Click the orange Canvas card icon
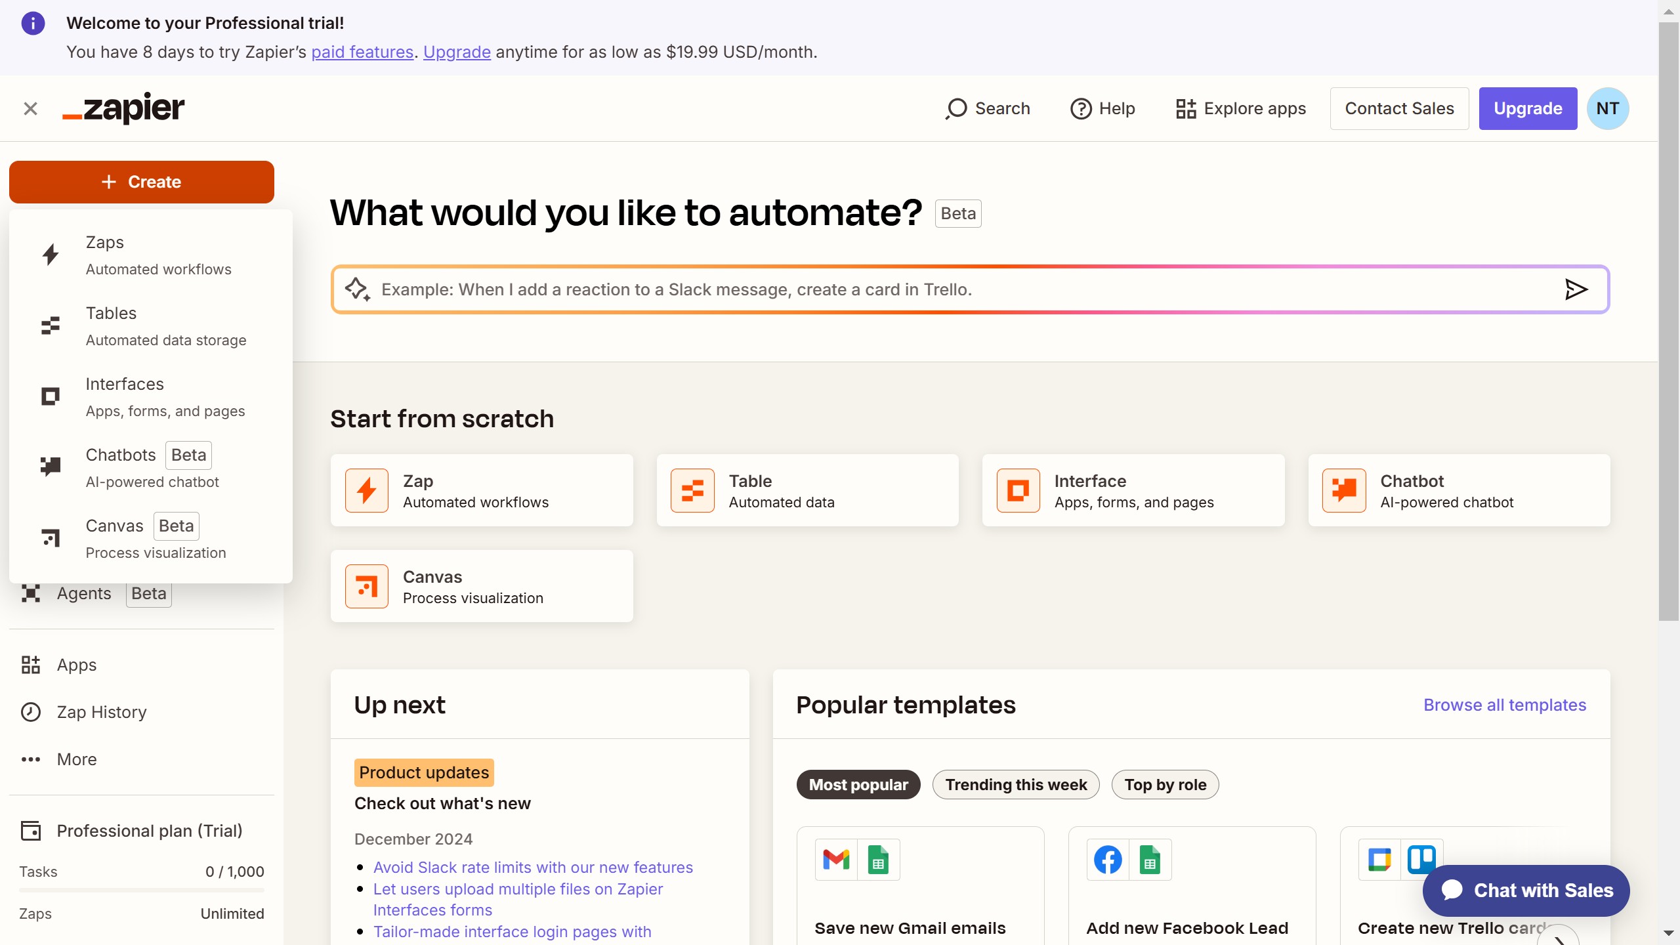Image resolution: width=1680 pixels, height=945 pixels. tap(367, 586)
